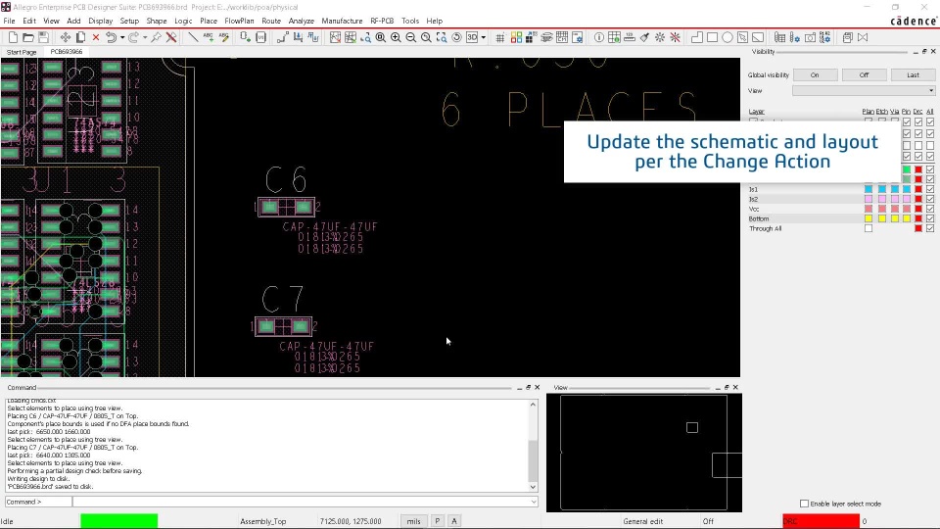
Task: Click the Unfix crossed-pin icon
Action: pyautogui.click(x=171, y=37)
